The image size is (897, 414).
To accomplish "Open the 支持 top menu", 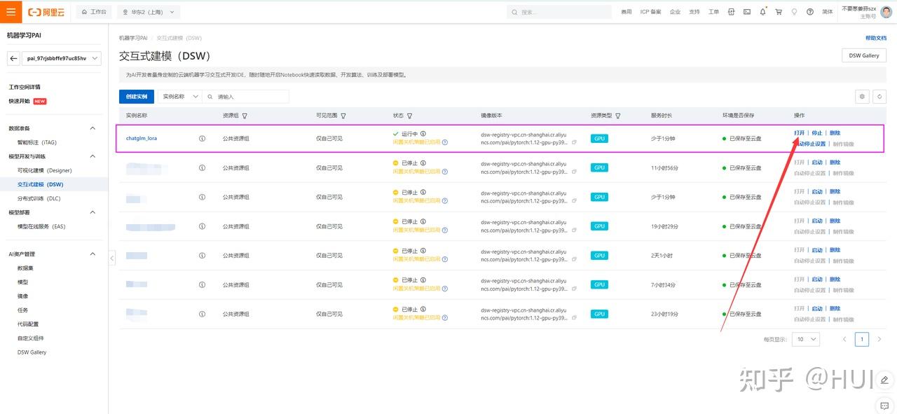I will 694,12.
